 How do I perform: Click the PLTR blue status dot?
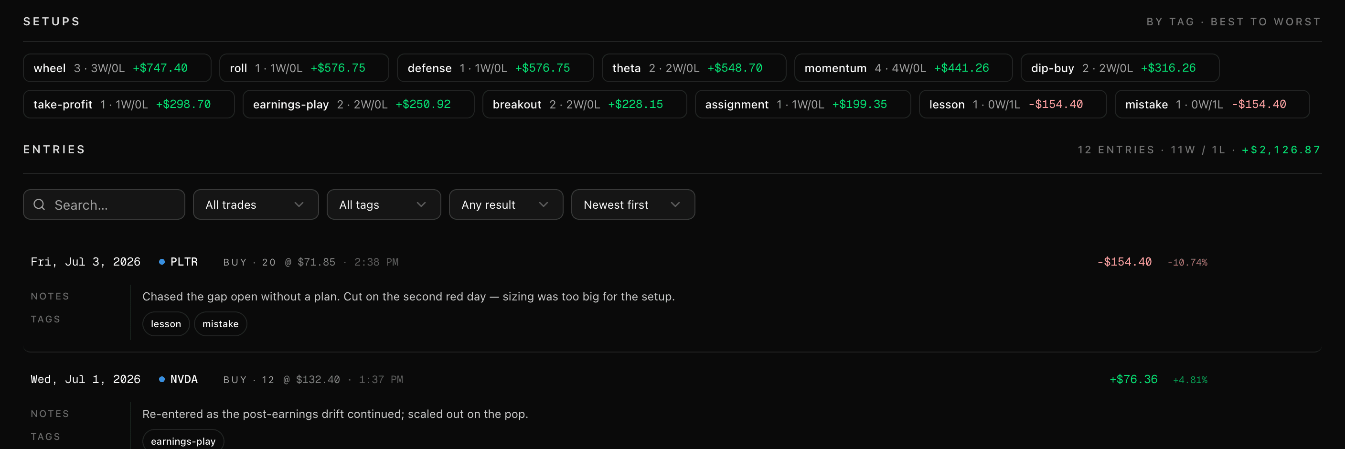[162, 262]
